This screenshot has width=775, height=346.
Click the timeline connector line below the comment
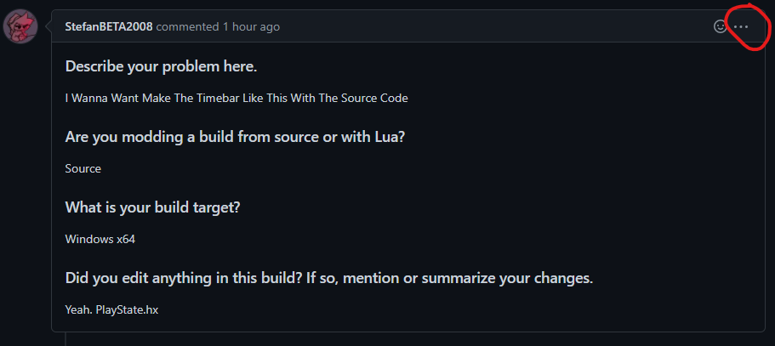[x=66, y=338]
